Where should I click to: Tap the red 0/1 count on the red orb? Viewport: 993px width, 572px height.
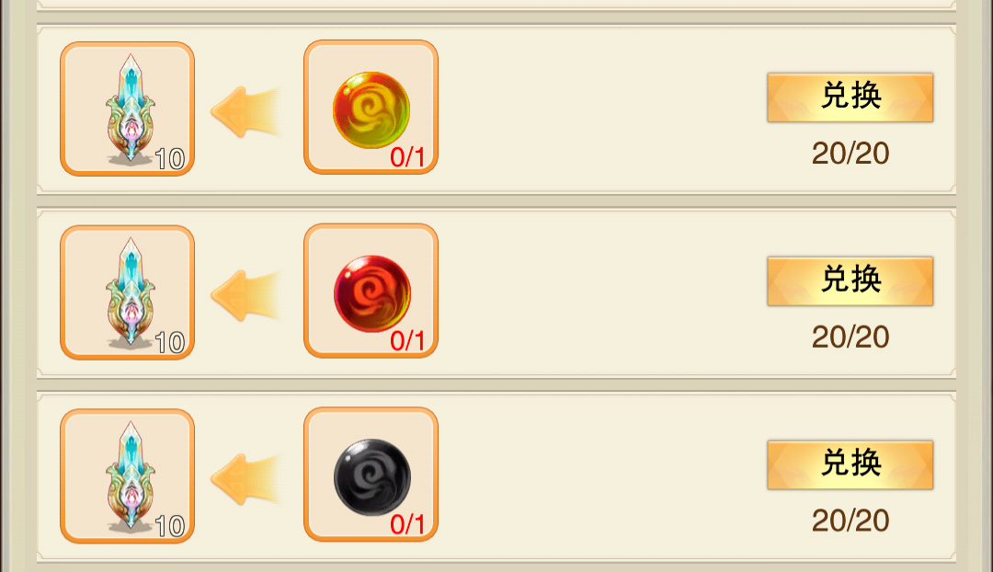click(407, 341)
